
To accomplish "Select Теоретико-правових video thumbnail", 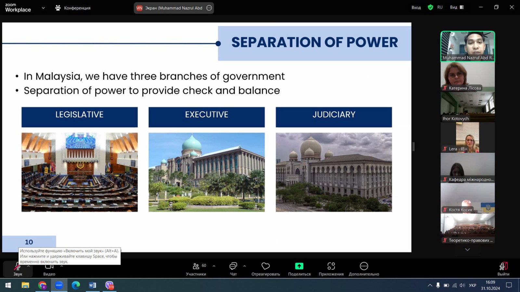I will (x=468, y=229).
